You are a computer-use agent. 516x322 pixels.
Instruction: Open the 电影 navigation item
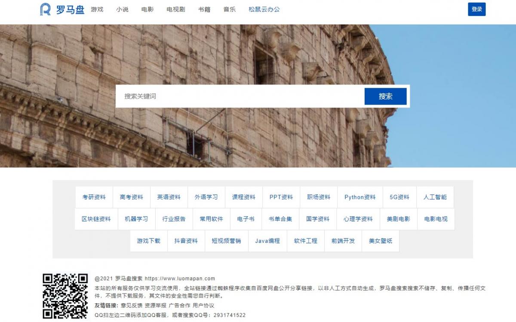(x=147, y=9)
